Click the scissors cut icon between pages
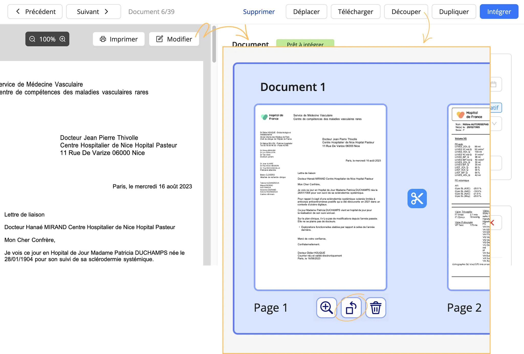Viewport: 524px width, 354px height. pyautogui.click(x=417, y=198)
